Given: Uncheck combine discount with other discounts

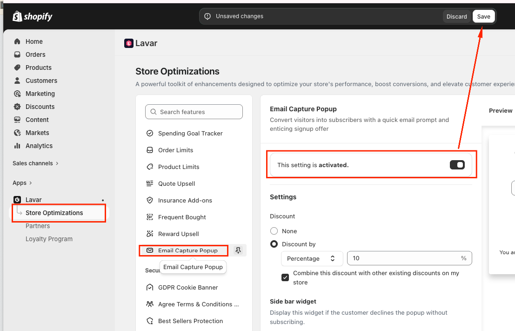Looking at the screenshot, I should coord(285,277).
